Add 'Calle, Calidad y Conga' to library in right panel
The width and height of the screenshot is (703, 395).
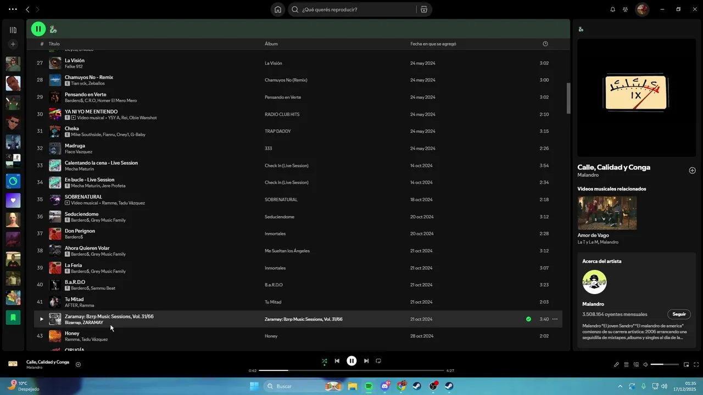point(692,171)
